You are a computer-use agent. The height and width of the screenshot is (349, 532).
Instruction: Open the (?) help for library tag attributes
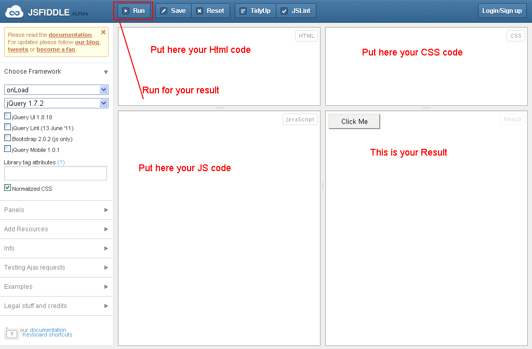61,162
